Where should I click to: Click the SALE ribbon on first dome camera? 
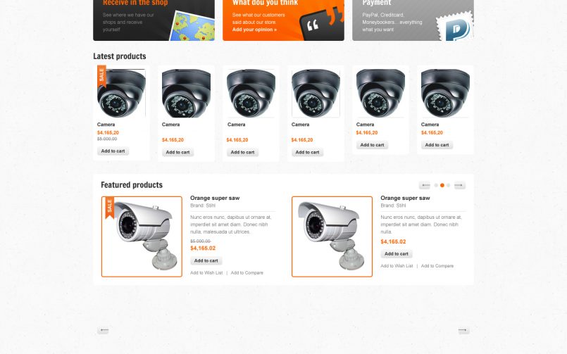point(101,75)
